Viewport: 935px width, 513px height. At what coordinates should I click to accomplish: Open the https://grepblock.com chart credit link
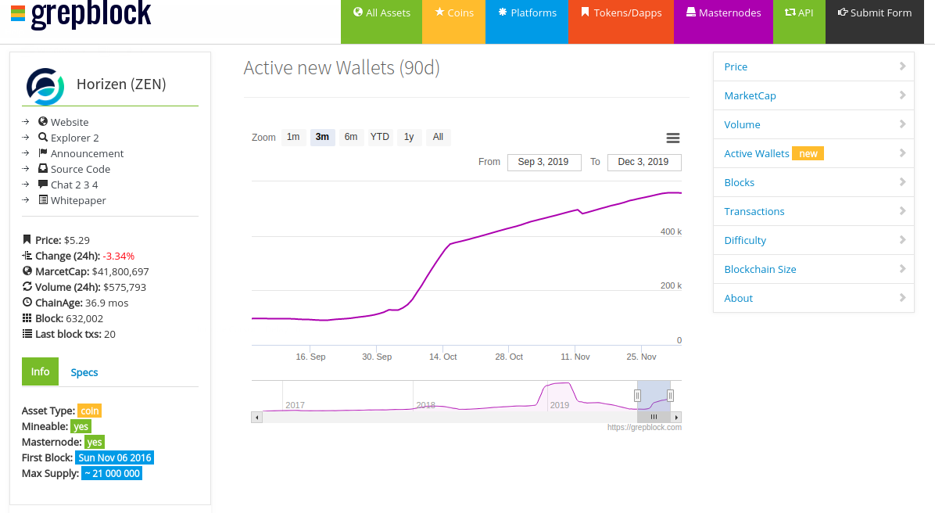[x=645, y=427]
